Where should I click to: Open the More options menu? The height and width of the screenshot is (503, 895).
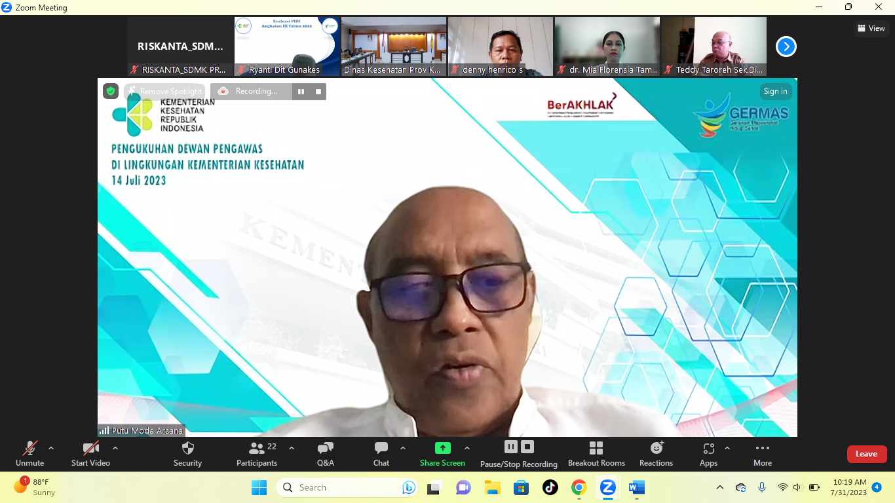763,454
